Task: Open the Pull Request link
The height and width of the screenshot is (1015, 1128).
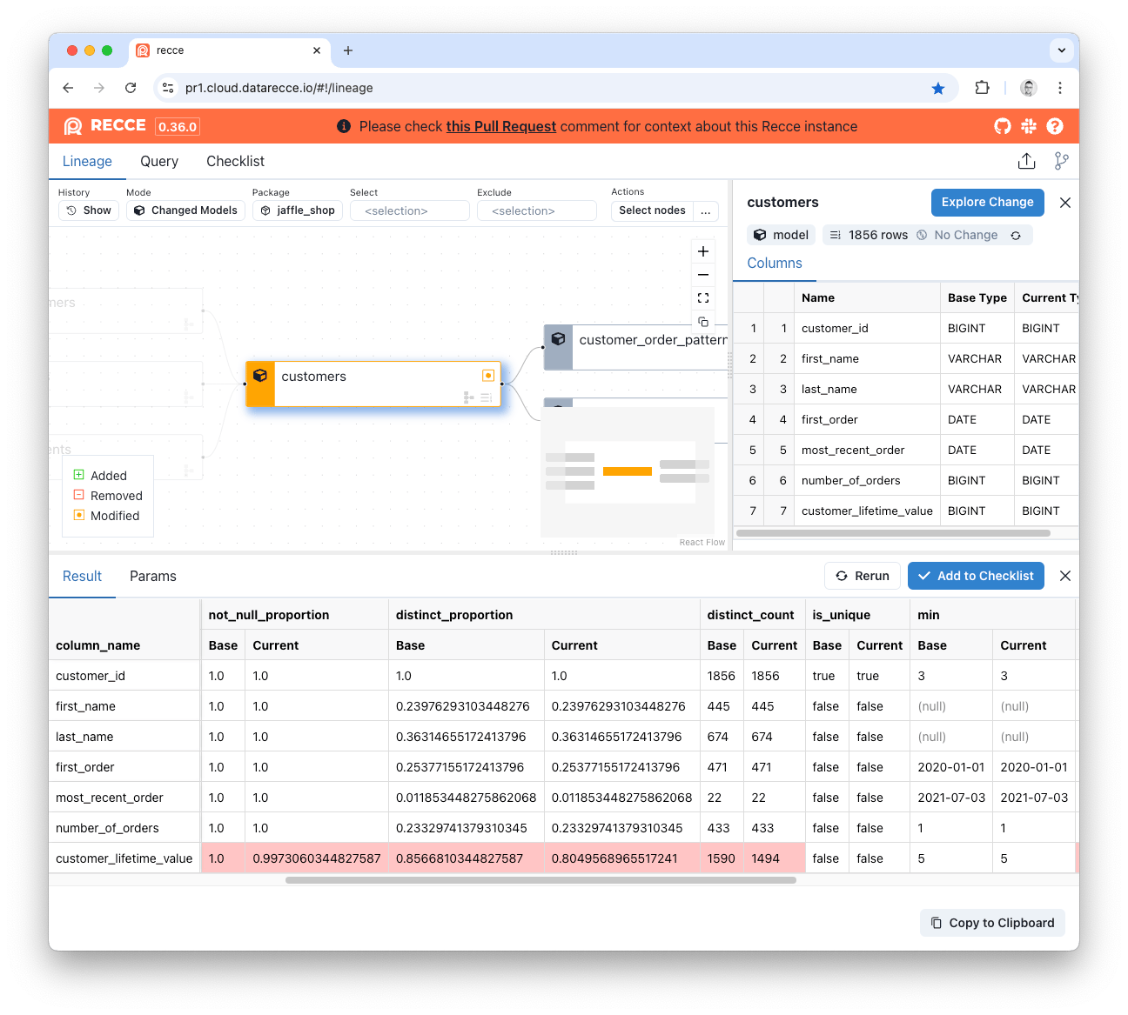Action: (500, 126)
